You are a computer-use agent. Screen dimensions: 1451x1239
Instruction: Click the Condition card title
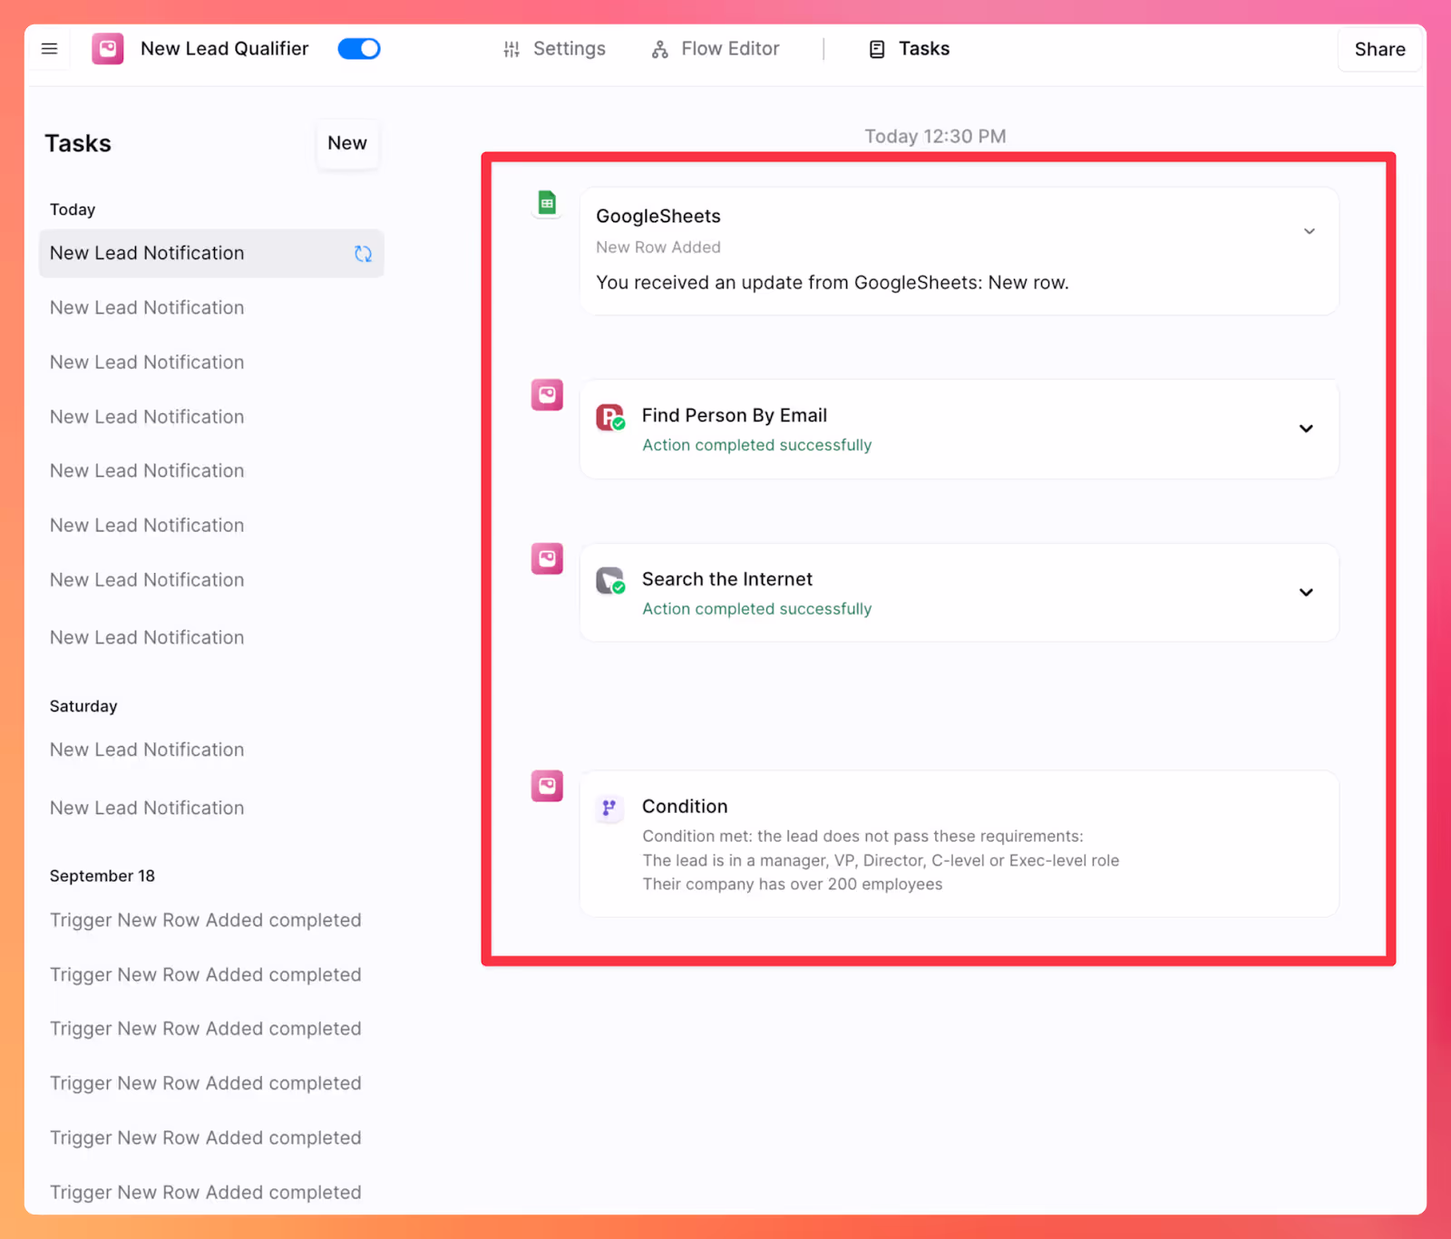685,807
